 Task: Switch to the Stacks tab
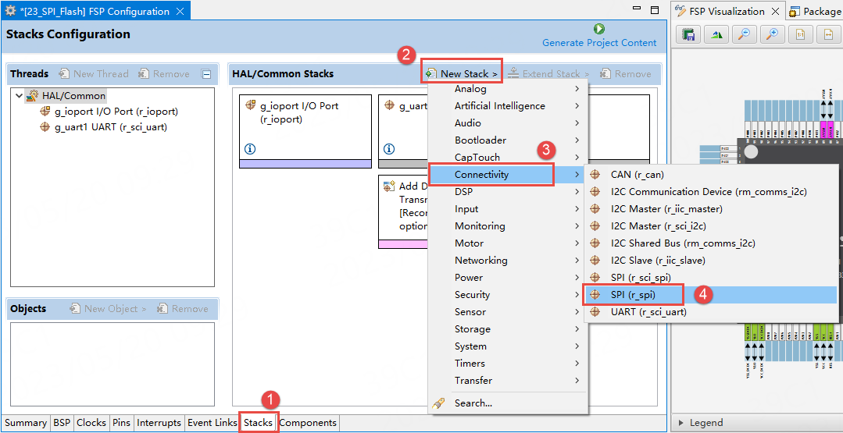(x=258, y=423)
